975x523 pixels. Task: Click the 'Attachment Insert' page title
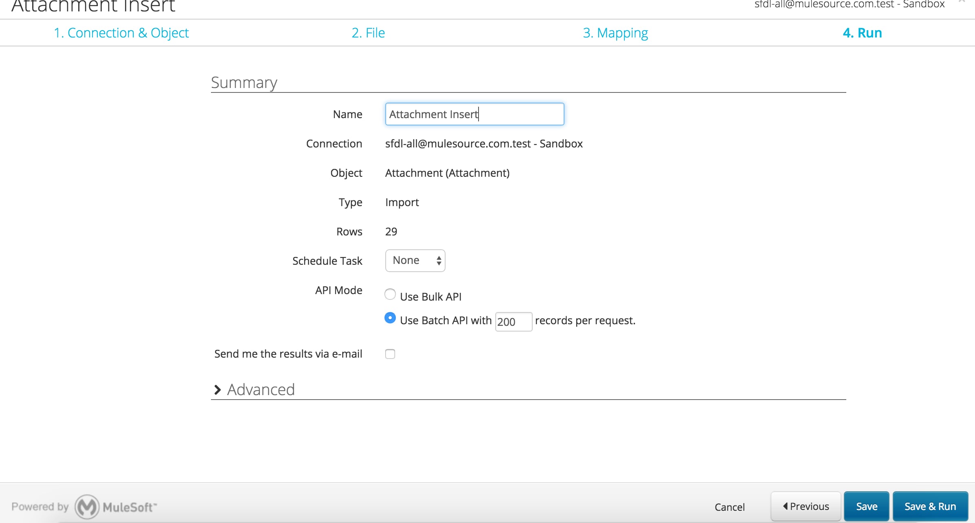tap(93, 6)
